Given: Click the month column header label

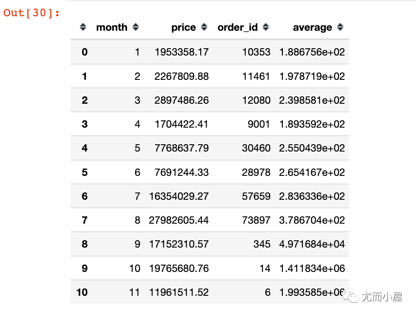Looking at the screenshot, I should (112, 27).
